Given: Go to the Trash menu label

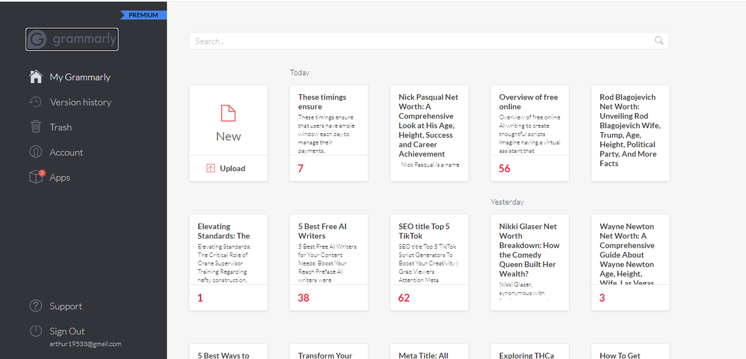Looking at the screenshot, I should [x=61, y=127].
